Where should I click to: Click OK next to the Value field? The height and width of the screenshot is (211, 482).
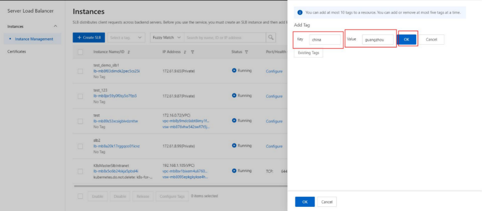pyautogui.click(x=407, y=39)
